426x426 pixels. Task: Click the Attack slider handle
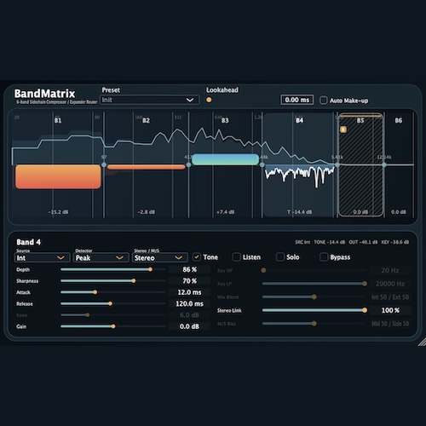pyautogui.click(x=95, y=292)
